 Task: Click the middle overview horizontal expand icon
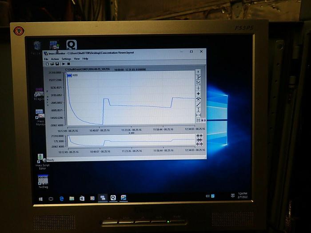coord(199,140)
